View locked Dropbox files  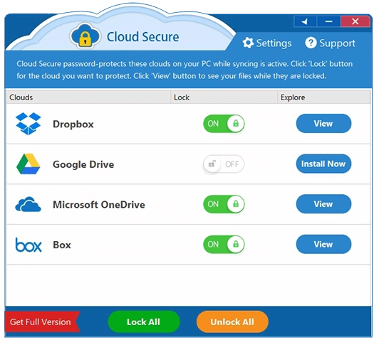tap(323, 124)
